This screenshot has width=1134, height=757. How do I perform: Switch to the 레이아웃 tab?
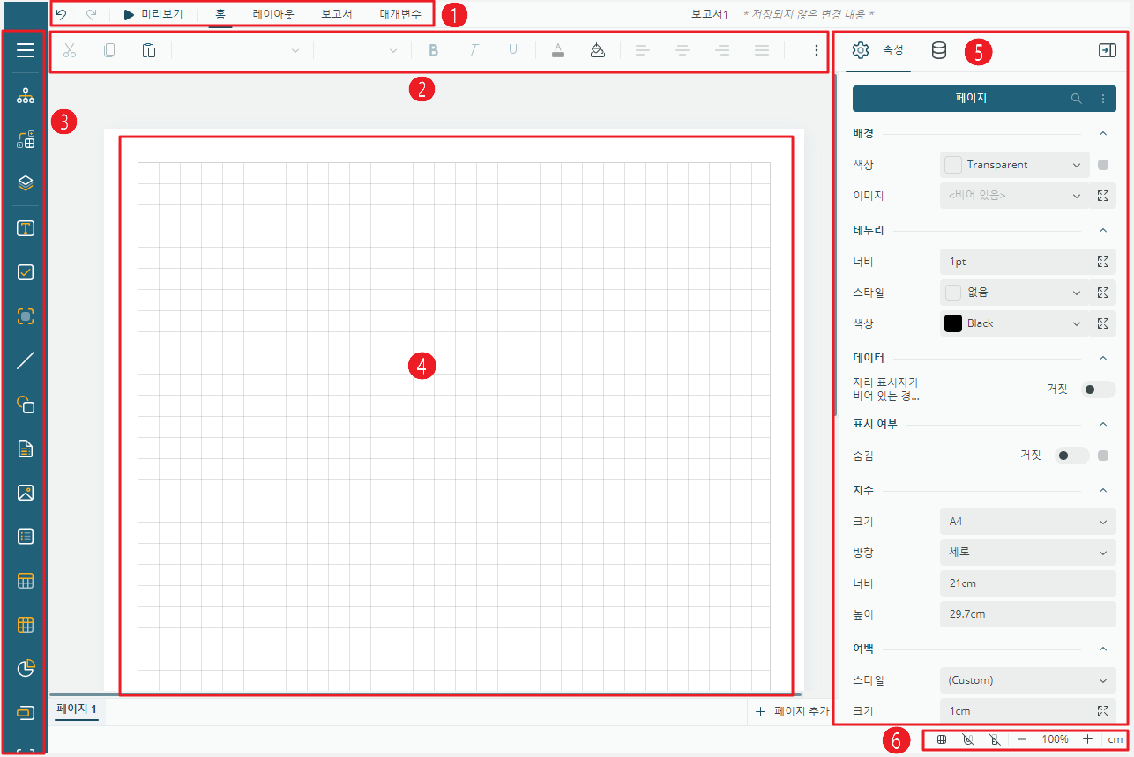[273, 15]
